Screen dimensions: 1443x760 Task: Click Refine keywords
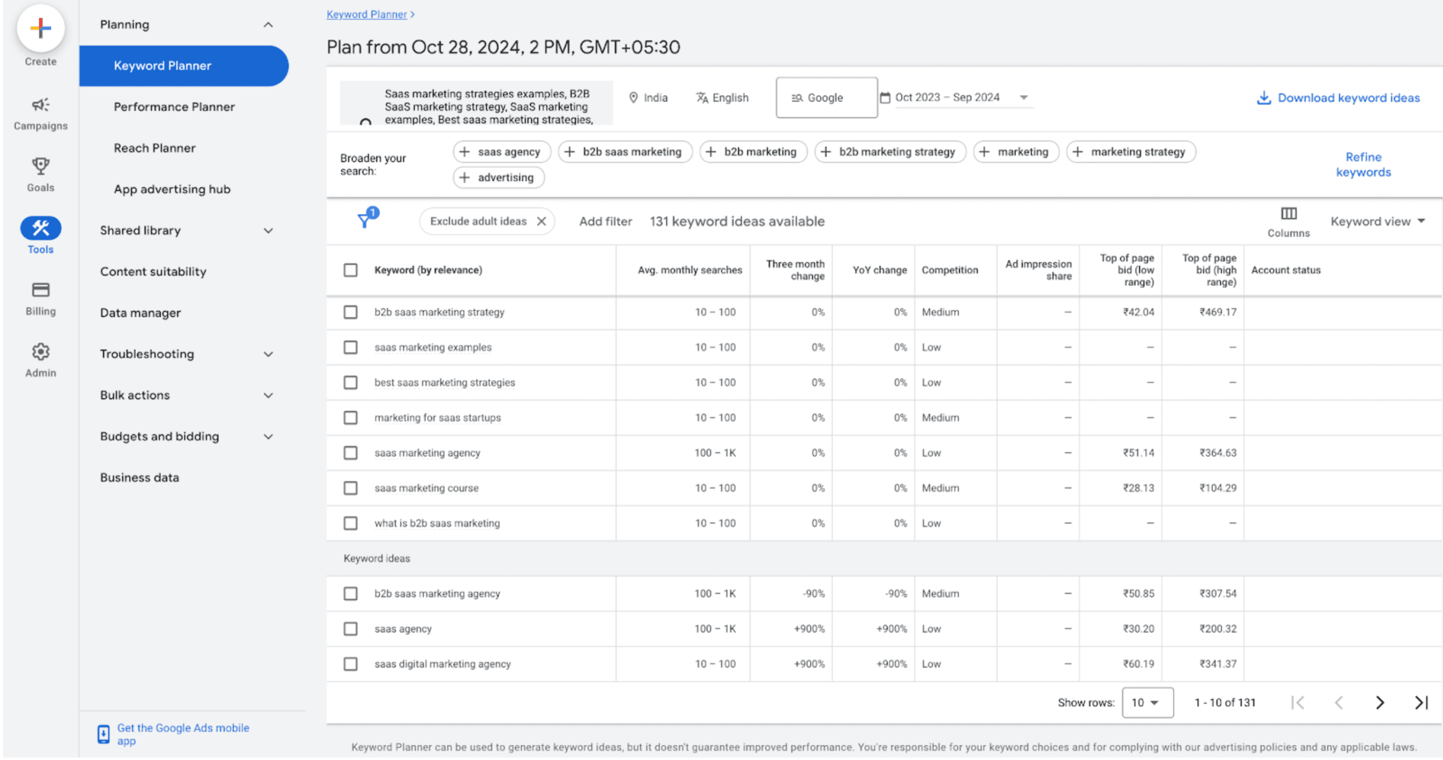(x=1363, y=165)
